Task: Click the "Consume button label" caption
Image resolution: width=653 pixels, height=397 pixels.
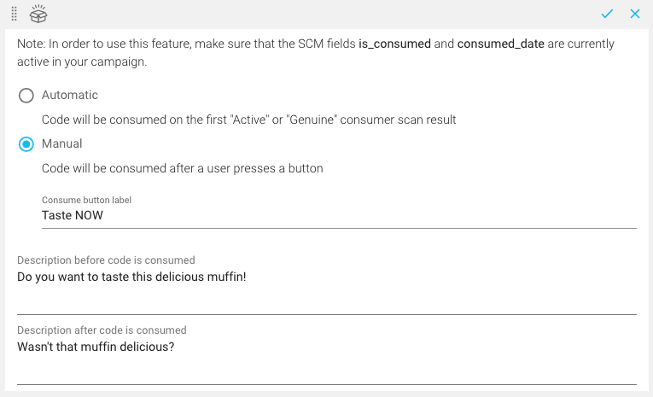Action: (86, 200)
